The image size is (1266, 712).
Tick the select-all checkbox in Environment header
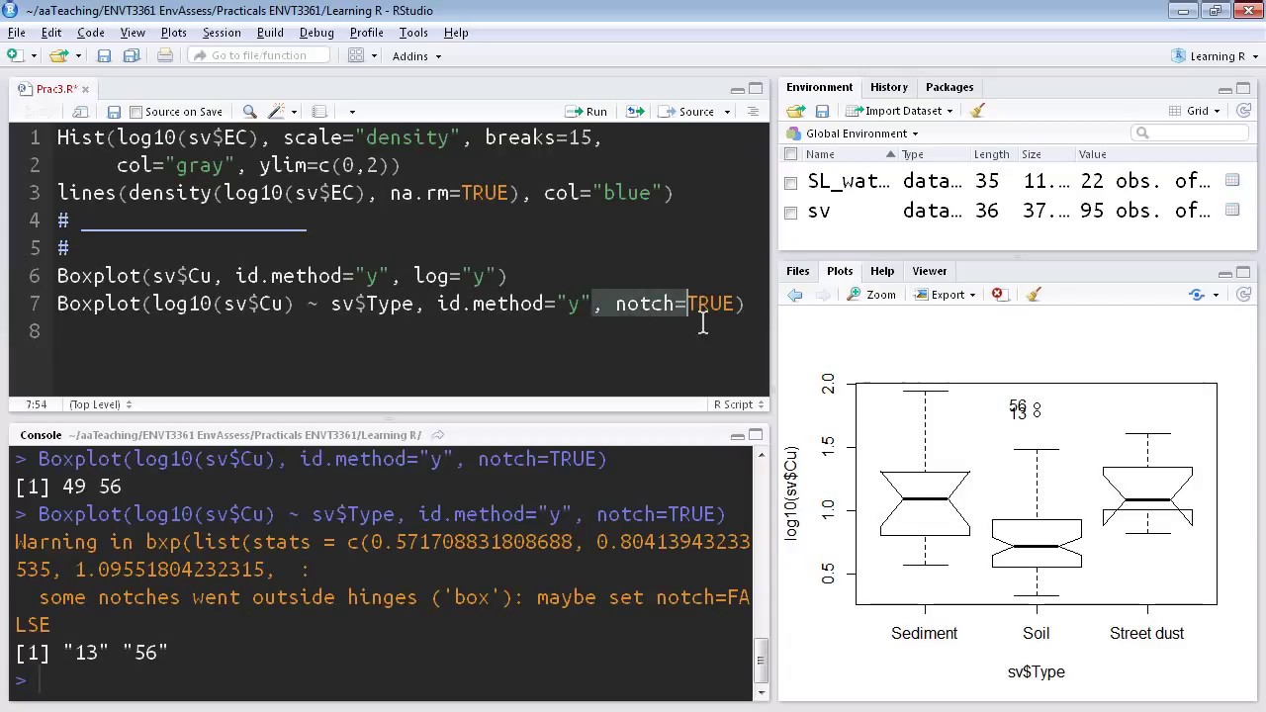790,154
